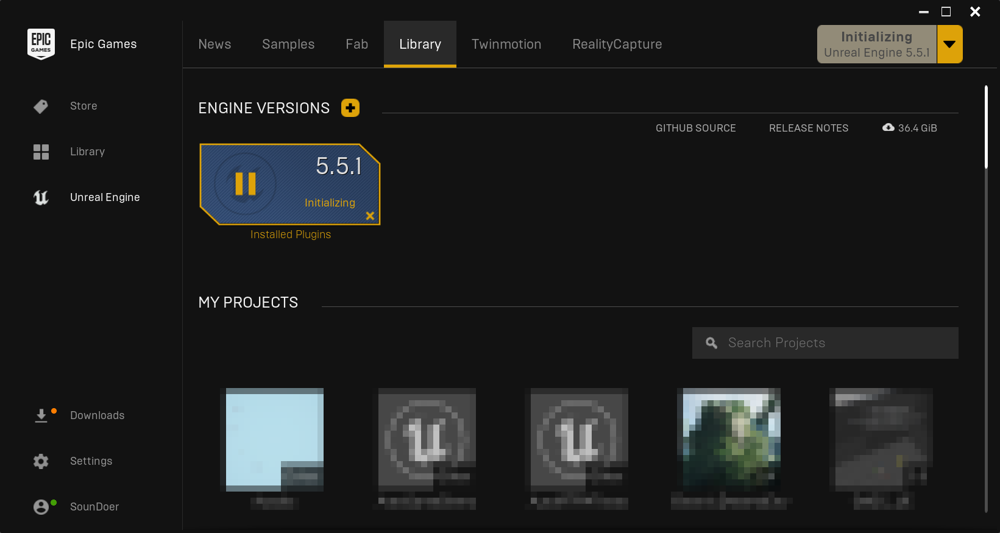Viewport: 1000px width, 533px height.
Task: Expand the engine launch dropdown arrow
Action: [x=949, y=44]
